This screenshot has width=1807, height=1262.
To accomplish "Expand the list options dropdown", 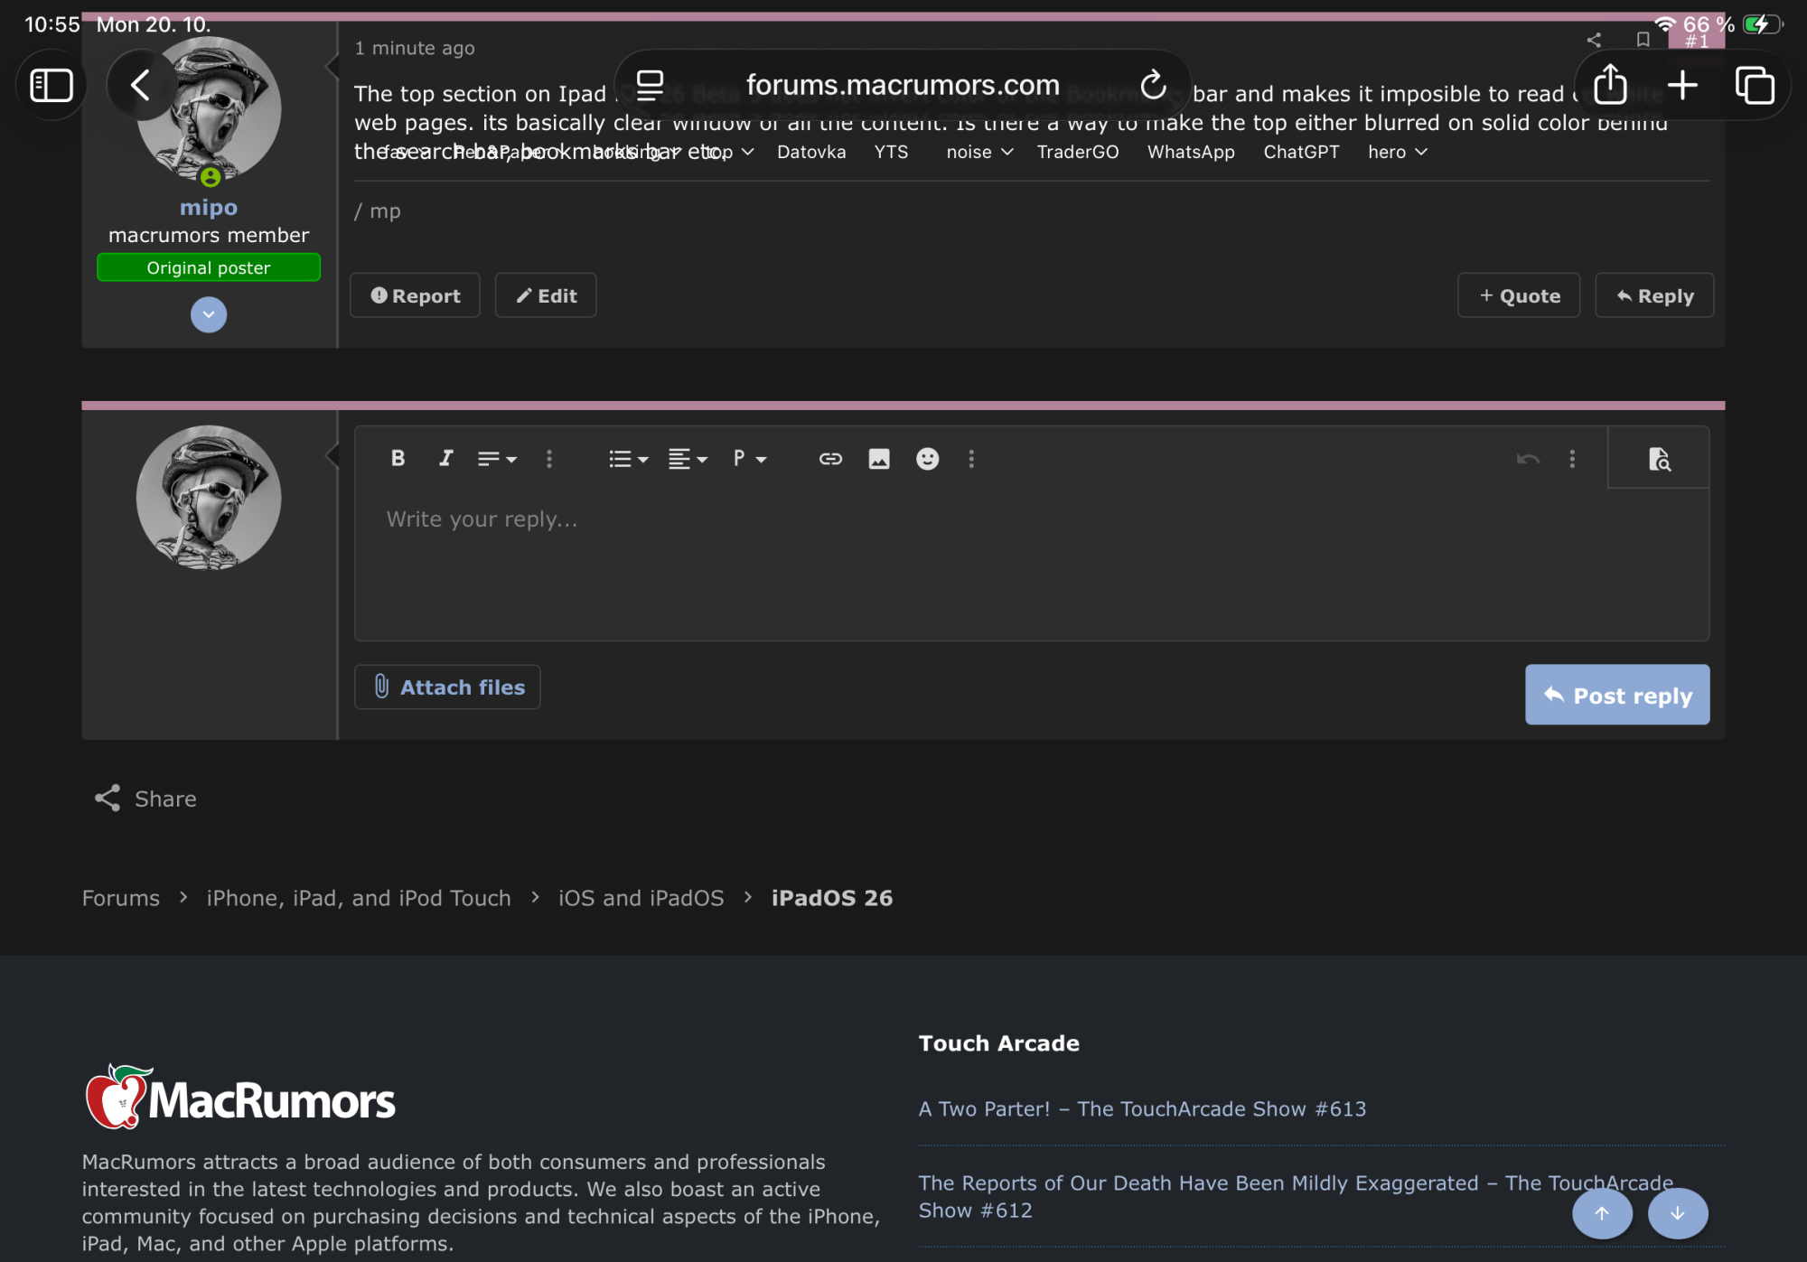I will [x=628, y=459].
